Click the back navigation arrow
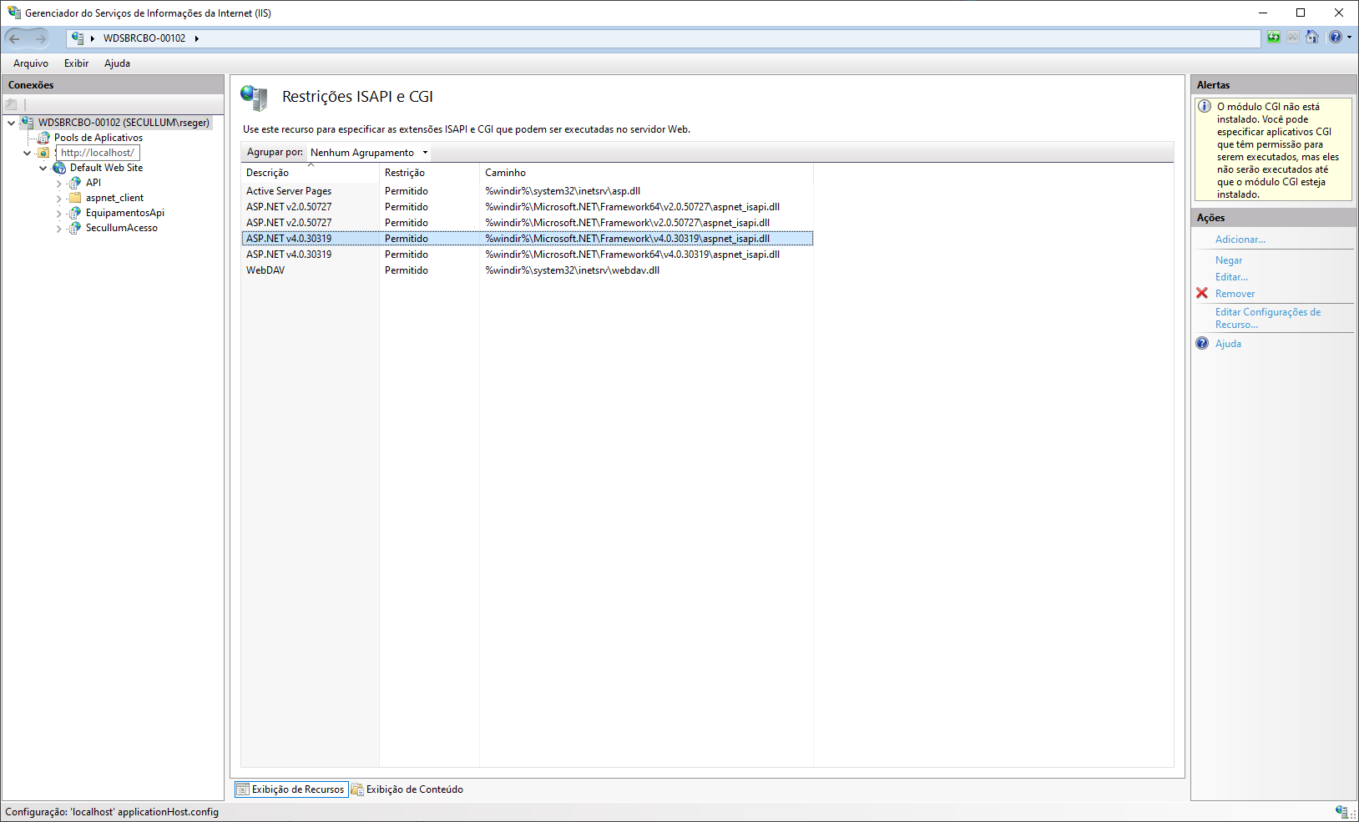Image resolution: width=1359 pixels, height=822 pixels. click(x=15, y=38)
